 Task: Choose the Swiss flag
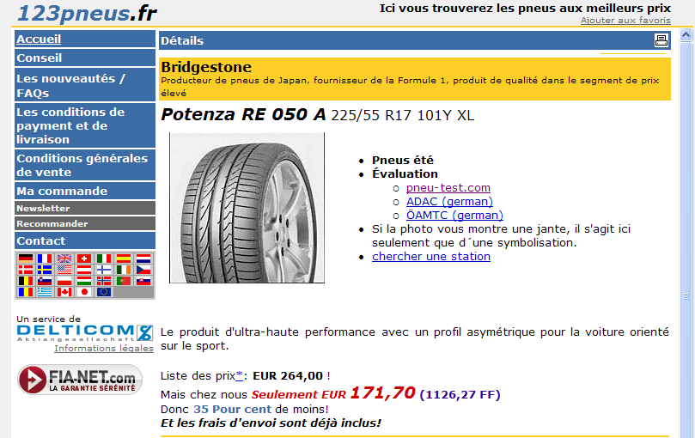click(84, 259)
